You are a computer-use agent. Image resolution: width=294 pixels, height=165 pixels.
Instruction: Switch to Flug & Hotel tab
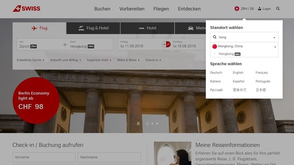tap(93, 28)
